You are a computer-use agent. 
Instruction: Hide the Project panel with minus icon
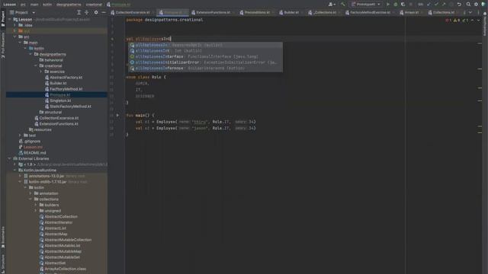(x=104, y=12)
